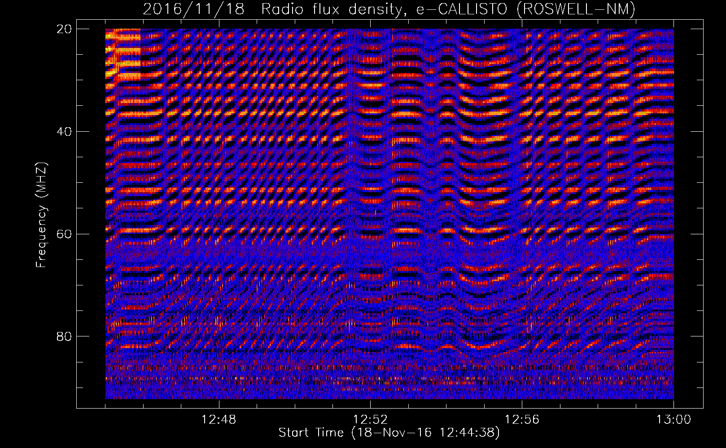Click the 13:00 time tick label
Screen dimensions: 726x448
pos(674,419)
